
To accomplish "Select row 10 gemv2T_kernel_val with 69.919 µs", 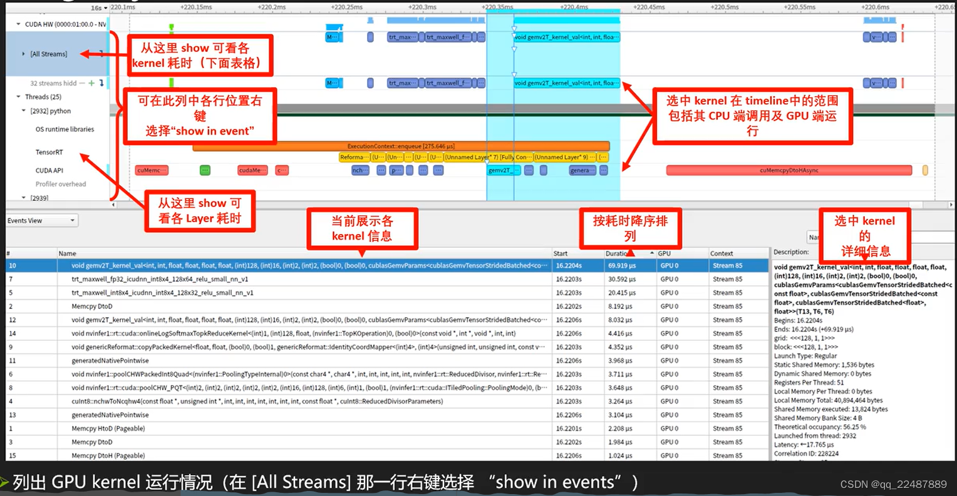I will 387,266.
